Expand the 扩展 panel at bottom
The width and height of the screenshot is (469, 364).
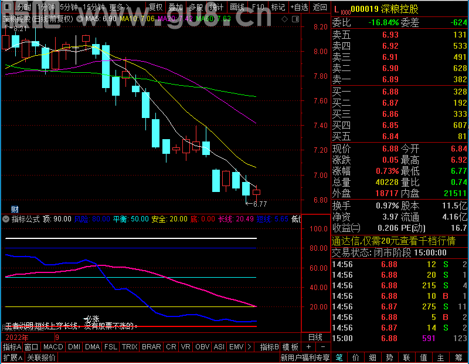tap(12, 358)
